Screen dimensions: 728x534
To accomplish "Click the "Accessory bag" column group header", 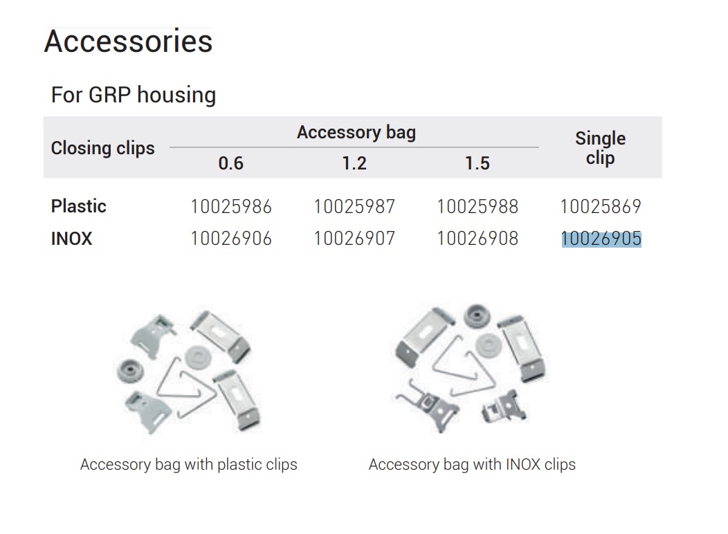I will point(356,132).
